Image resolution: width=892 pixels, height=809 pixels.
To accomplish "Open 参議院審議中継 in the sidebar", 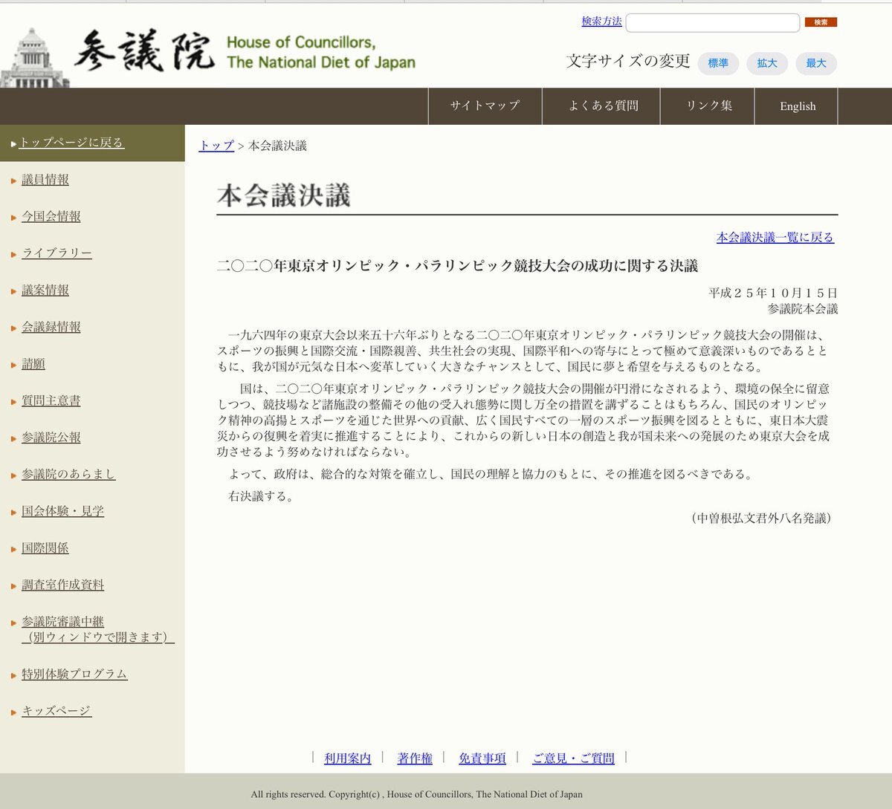I will (63, 622).
